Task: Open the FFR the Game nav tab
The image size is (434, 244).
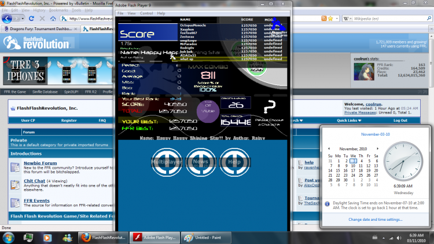Action: point(15,92)
